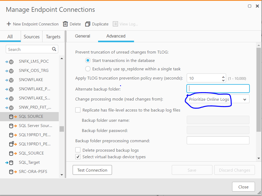Click the Duplicate toolbar label
The image size is (262, 196).
(x=100, y=24)
